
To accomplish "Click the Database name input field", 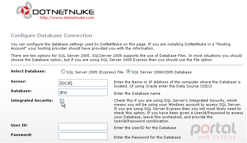I will pyautogui.click(x=83, y=92).
